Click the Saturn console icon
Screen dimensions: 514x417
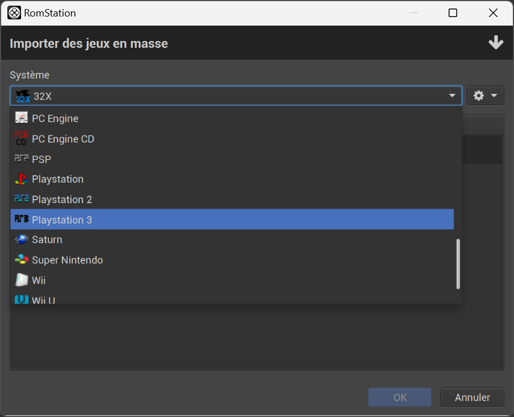coord(20,240)
